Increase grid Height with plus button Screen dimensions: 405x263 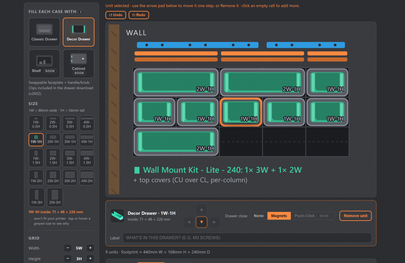[x=90, y=259]
